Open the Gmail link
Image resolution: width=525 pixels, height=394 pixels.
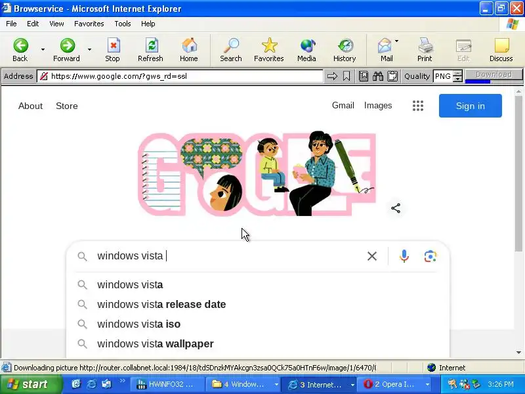coord(343,106)
